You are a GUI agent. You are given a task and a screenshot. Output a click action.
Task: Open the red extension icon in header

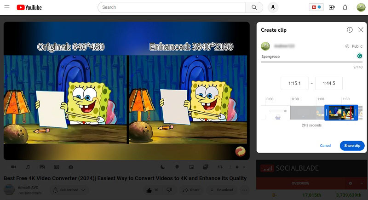click(x=316, y=7)
